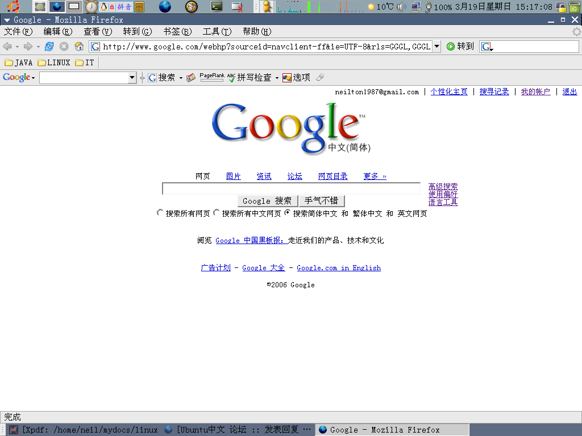This screenshot has width=582, height=436.
Task: Open the 文件(F) menu
Action: 18,32
